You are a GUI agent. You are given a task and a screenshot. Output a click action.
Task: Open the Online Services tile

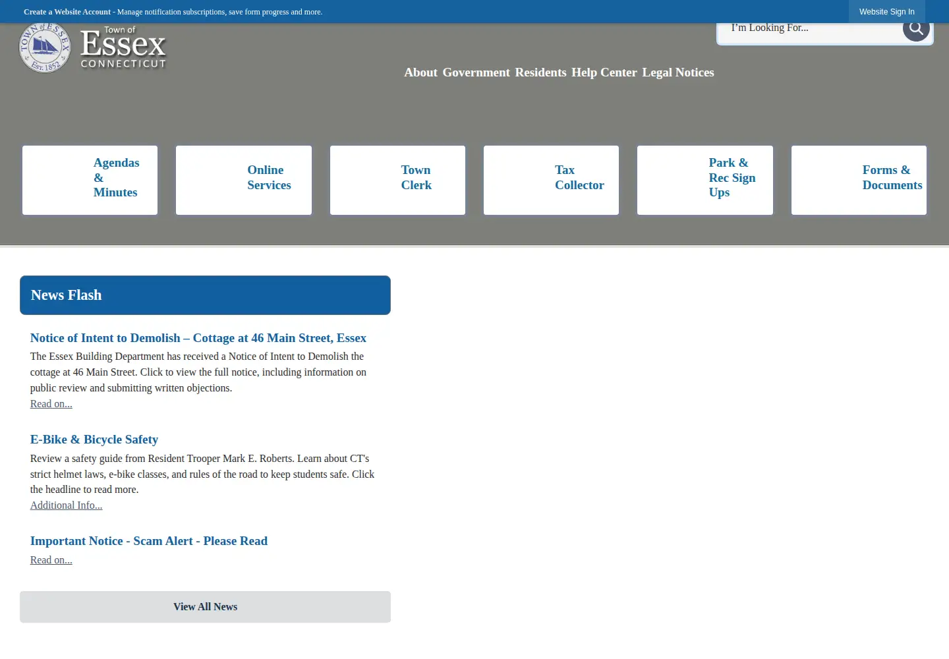[244, 180]
